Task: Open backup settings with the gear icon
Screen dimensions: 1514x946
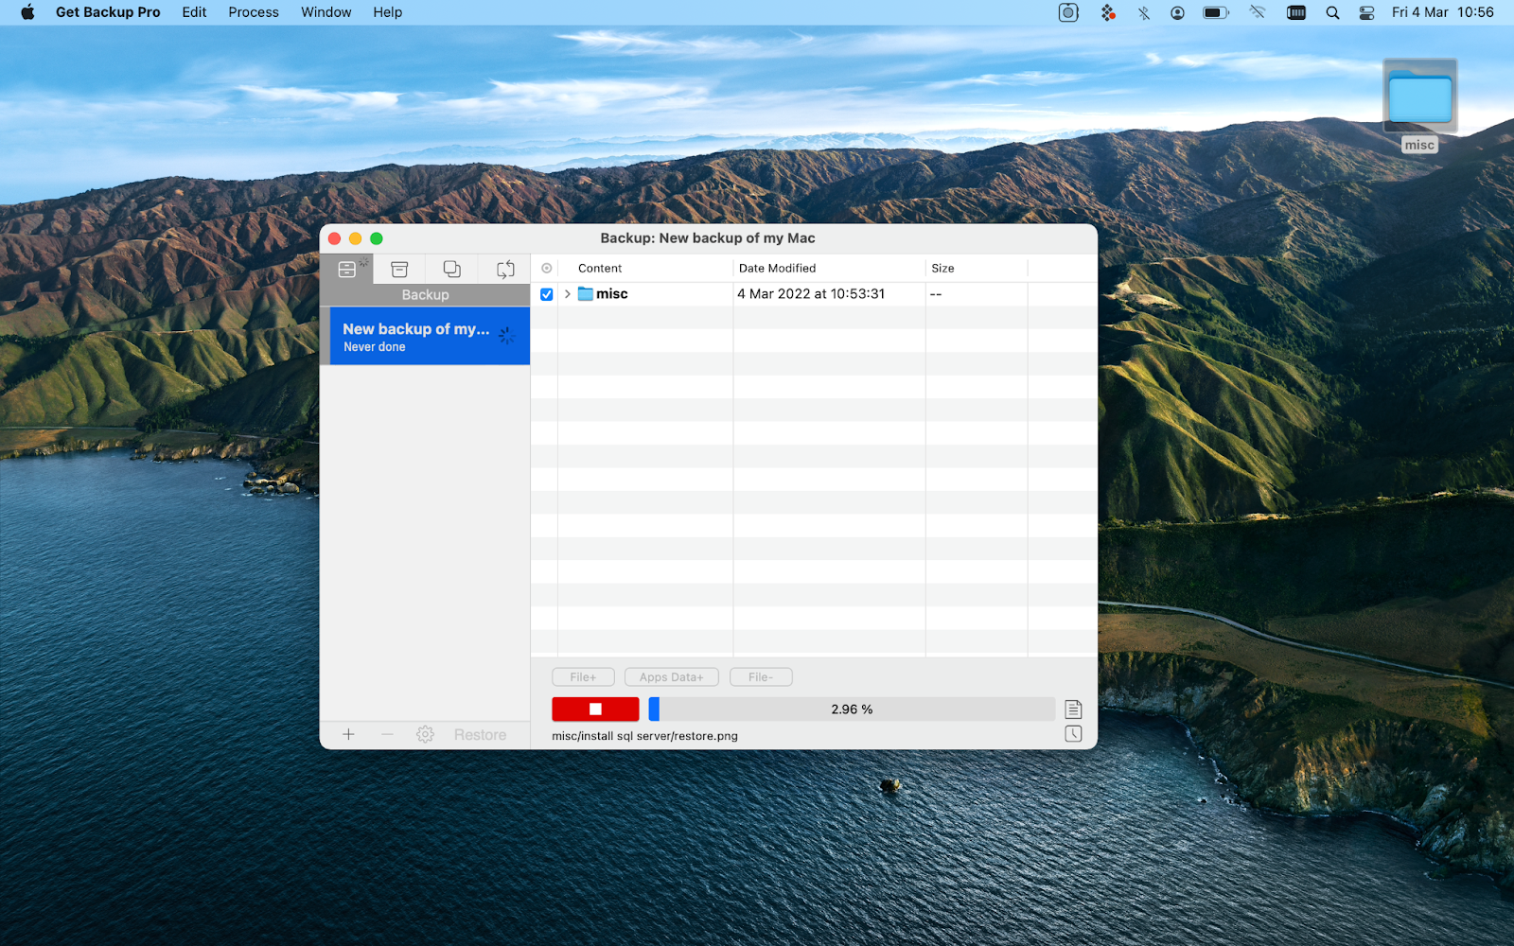Action: [425, 734]
